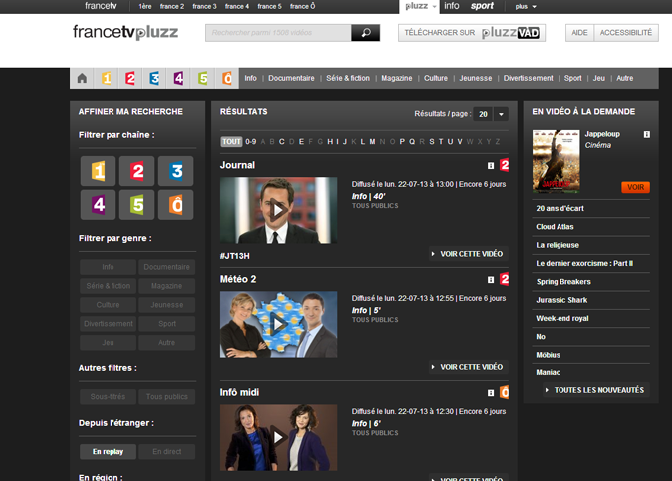Go to home icon in navigation bar
This screenshot has width=672, height=481.
(82, 78)
